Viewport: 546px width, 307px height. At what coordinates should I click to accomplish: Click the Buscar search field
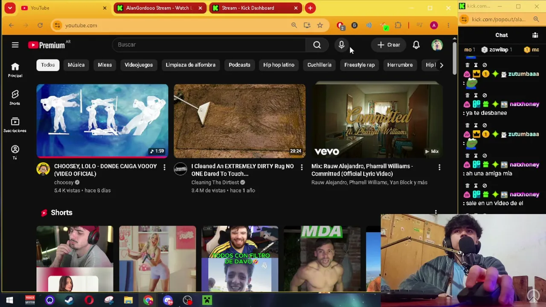209,45
